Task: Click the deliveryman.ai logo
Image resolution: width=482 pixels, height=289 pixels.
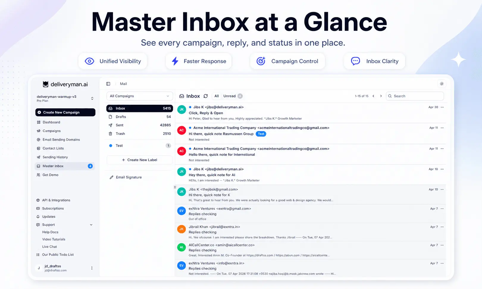Action: point(65,84)
